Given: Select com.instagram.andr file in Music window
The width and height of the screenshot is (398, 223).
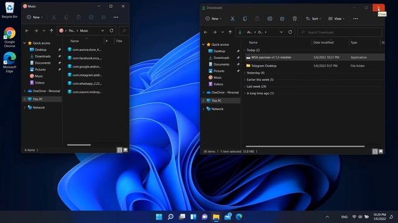Looking at the screenshot, I should pos(85,75).
